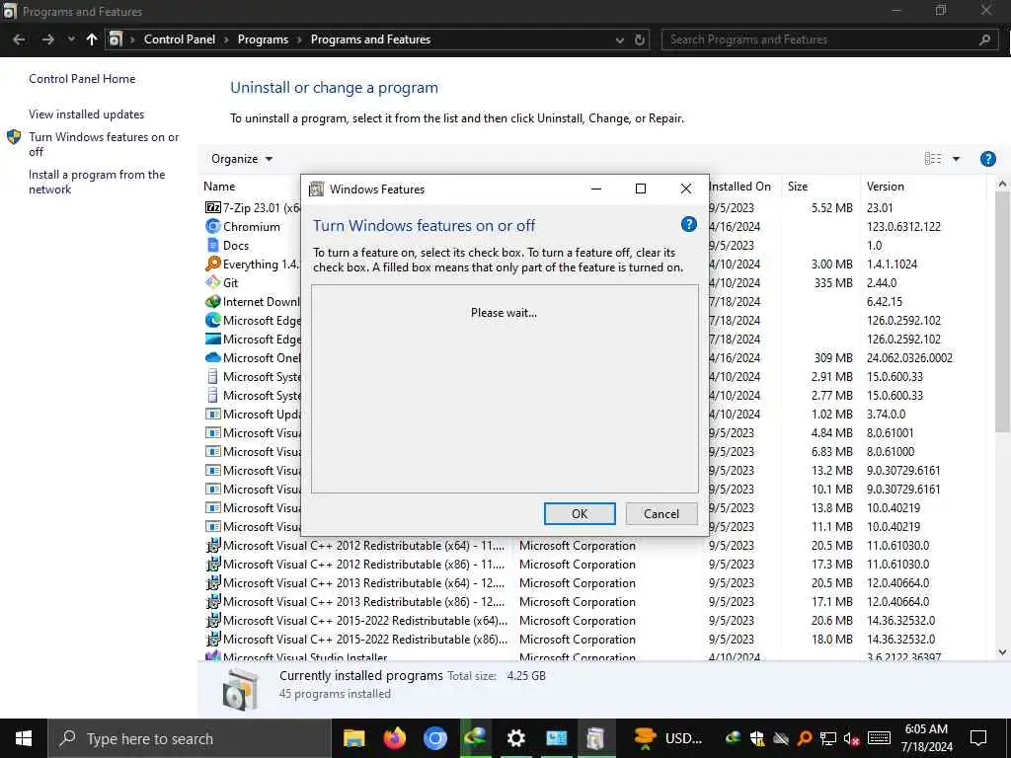Click the Chromium program icon
The width and height of the screenshot is (1011, 758).
pos(213,226)
